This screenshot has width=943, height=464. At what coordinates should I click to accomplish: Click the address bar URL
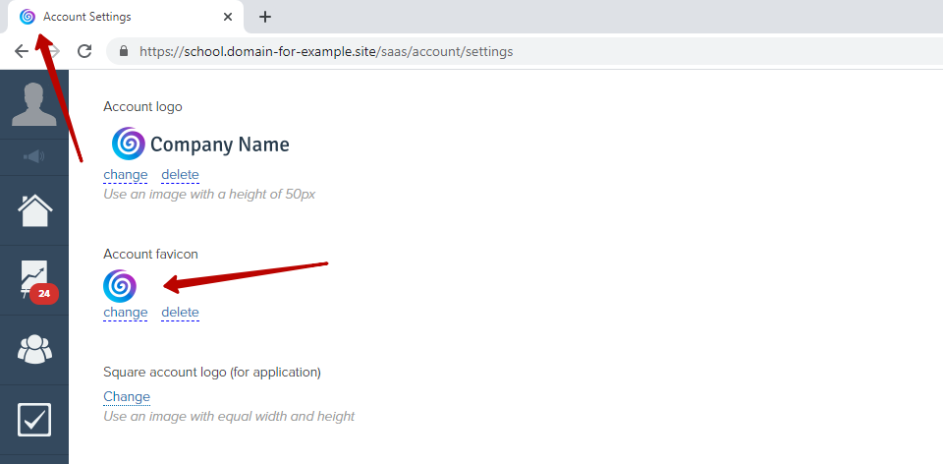[x=326, y=52]
